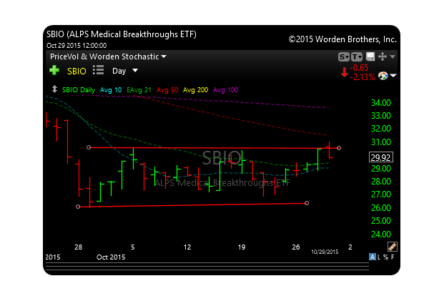Click the SBIO chart title text
This screenshot has width=429, height=286.
click(122, 34)
